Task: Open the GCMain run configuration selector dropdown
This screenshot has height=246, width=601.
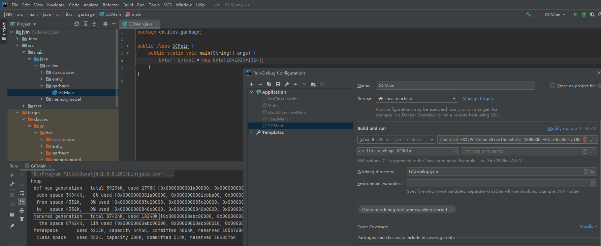Action: pyautogui.click(x=552, y=14)
